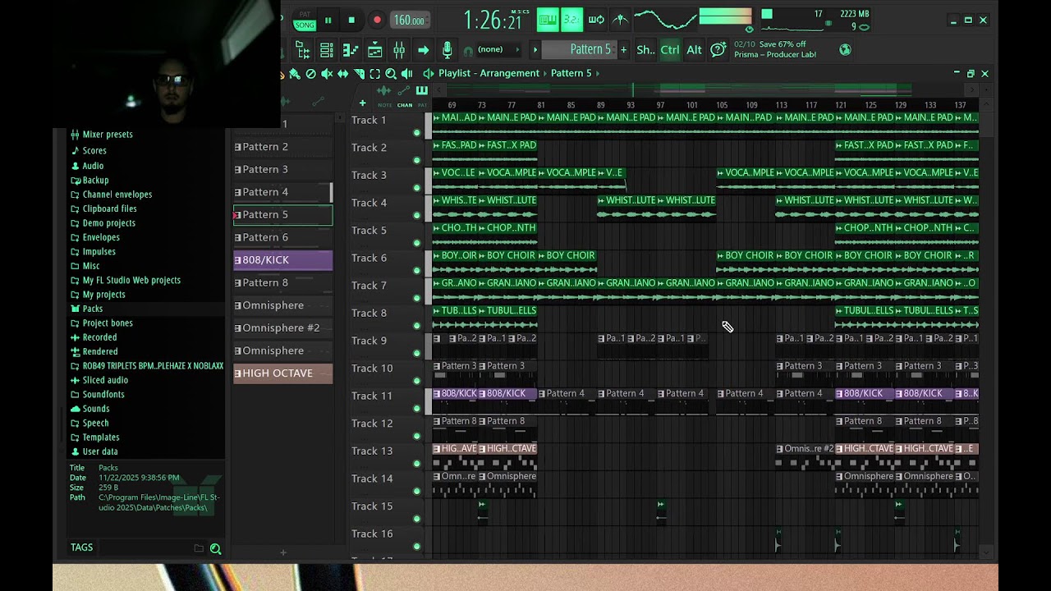Expand Mixer presets folder in browser
1051x591 pixels.
(101, 135)
